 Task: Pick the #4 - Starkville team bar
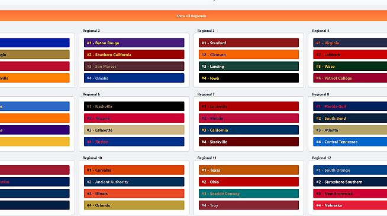[x=249, y=142]
